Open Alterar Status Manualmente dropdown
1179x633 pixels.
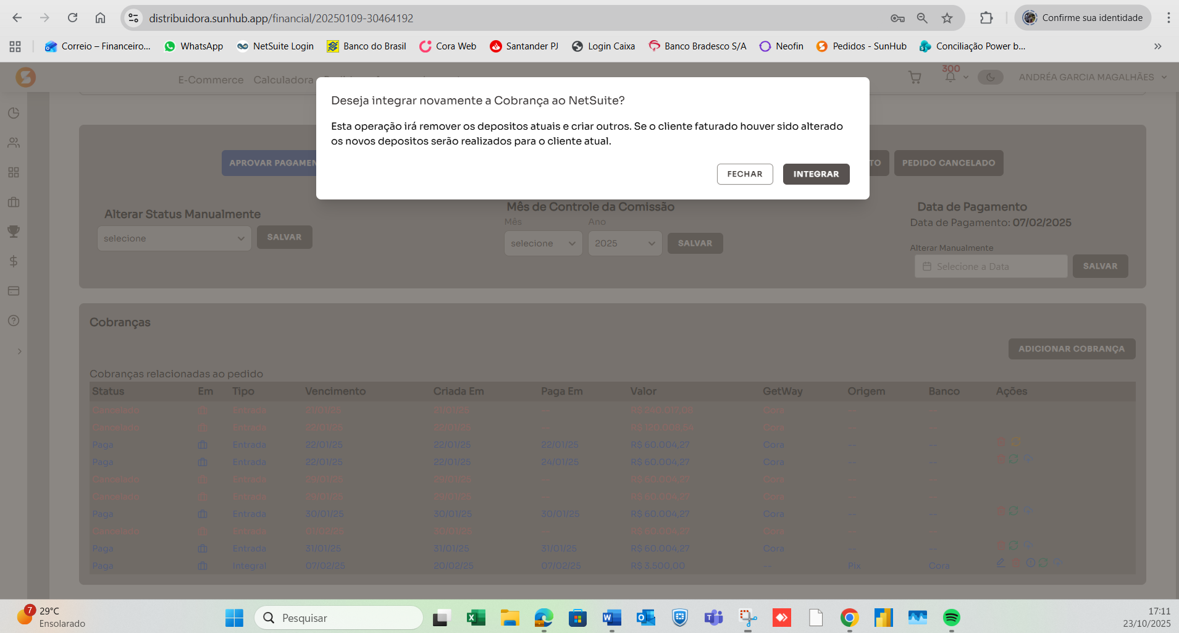click(174, 238)
